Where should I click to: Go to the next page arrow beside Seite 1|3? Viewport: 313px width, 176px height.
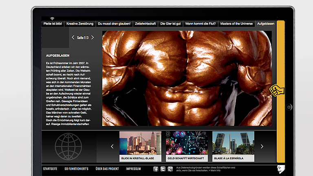[93, 37]
